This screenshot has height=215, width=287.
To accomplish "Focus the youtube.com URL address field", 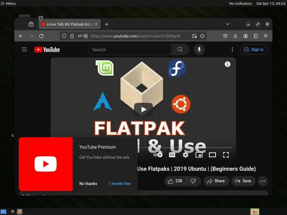I will click(135, 36).
